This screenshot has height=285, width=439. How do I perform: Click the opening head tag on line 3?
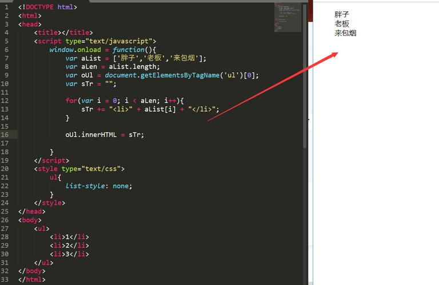pyautogui.click(x=30, y=25)
